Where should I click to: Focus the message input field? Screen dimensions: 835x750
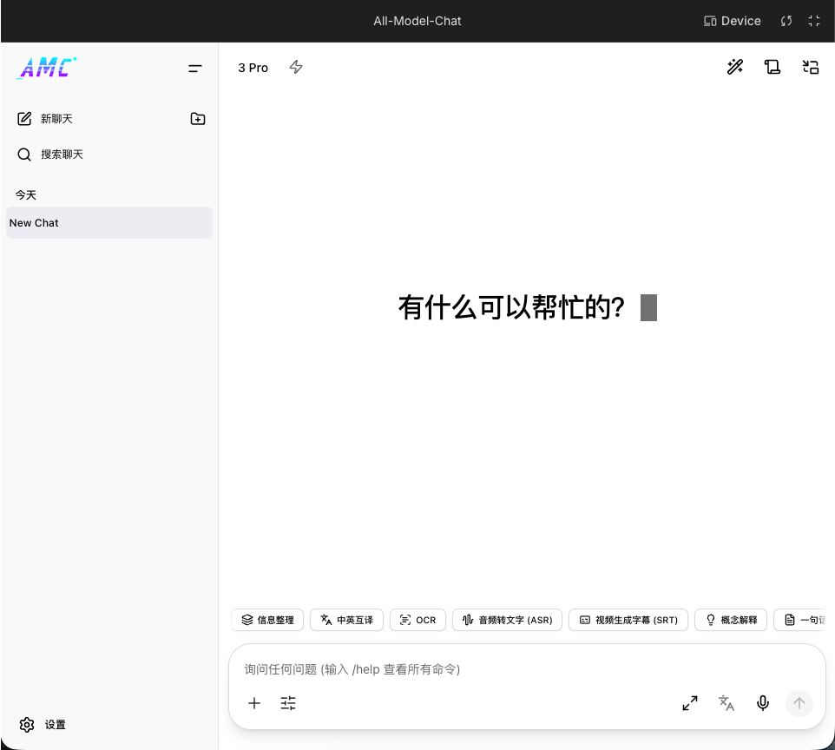[x=527, y=669]
